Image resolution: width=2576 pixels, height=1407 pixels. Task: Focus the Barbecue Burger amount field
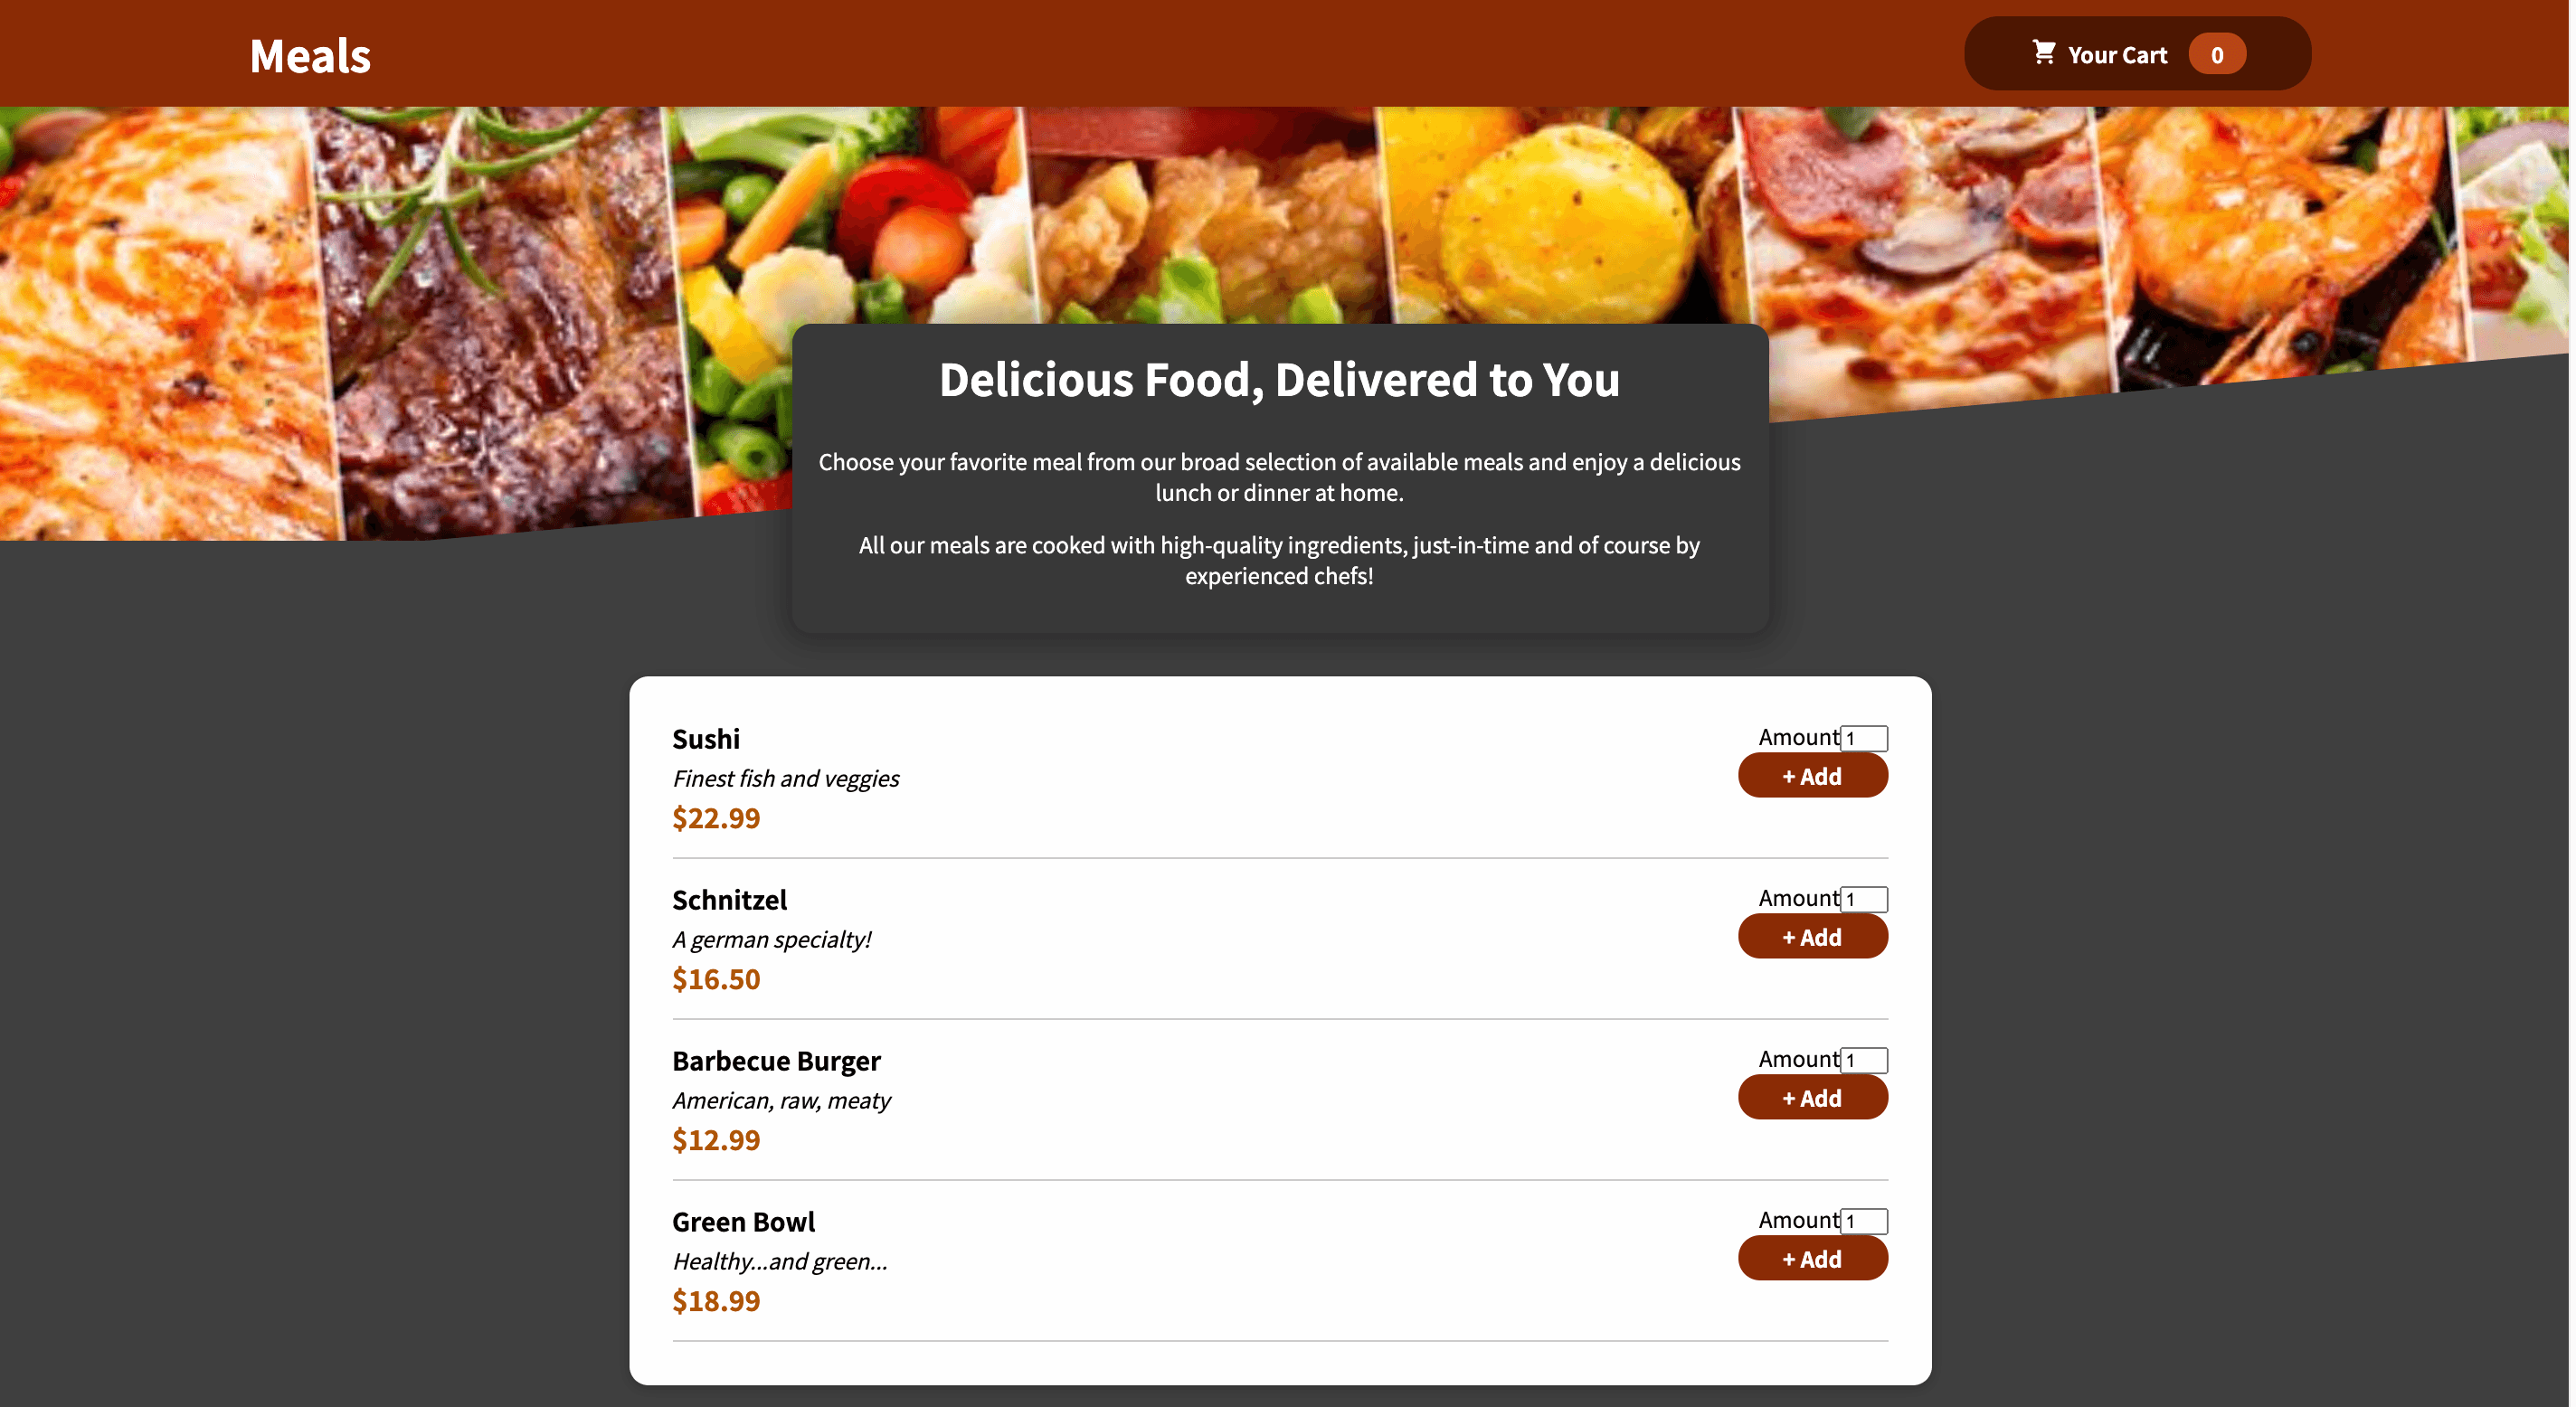click(x=1864, y=1060)
